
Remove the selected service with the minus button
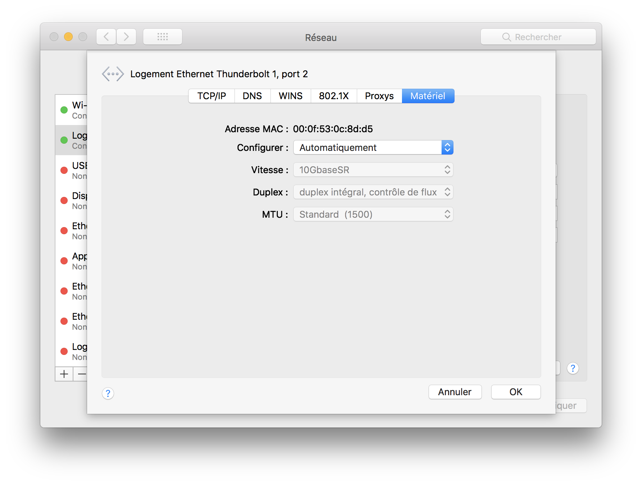pos(81,374)
